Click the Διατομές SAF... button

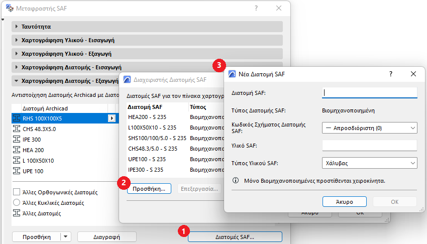tap(235, 237)
